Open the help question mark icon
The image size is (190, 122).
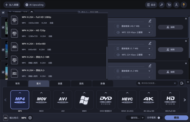pyautogui.click(x=184, y=5)
